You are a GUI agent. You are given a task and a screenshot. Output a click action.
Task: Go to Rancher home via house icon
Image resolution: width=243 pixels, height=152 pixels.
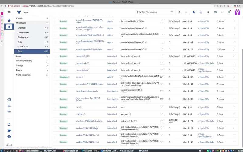[x=9, y=20]
